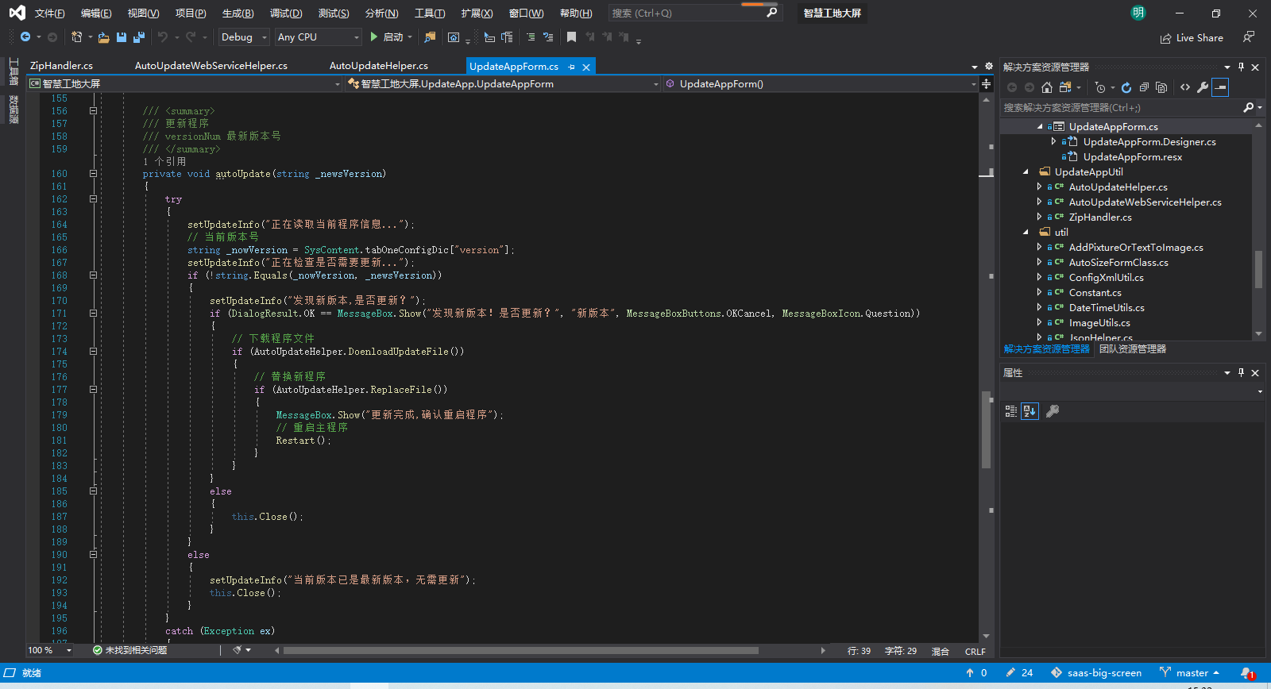Click the undo arrow icon
This screenshot has width=1271, height=689.
click(163, 37)
